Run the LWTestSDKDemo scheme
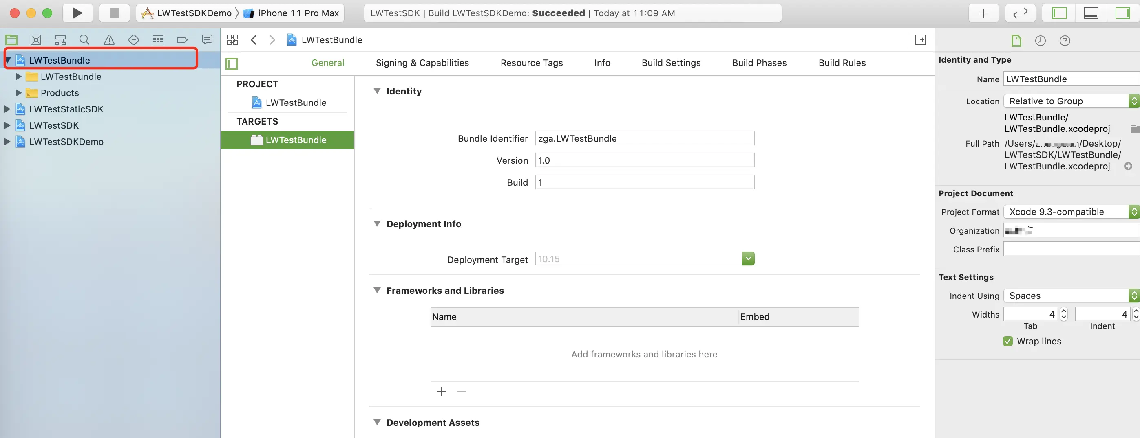The width and height of the screenshot is (1140, 438). [x=77, y=13]
